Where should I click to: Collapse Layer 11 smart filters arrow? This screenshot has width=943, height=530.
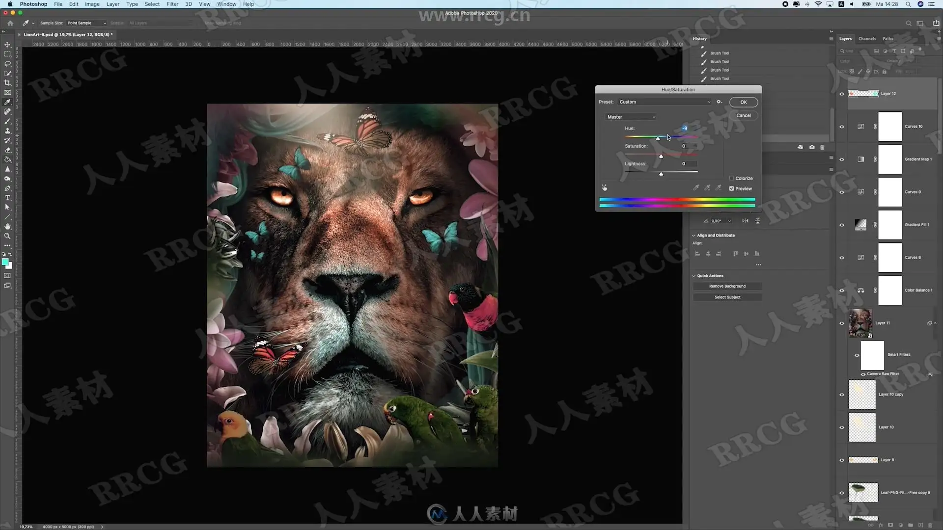[x=935, y=323]
